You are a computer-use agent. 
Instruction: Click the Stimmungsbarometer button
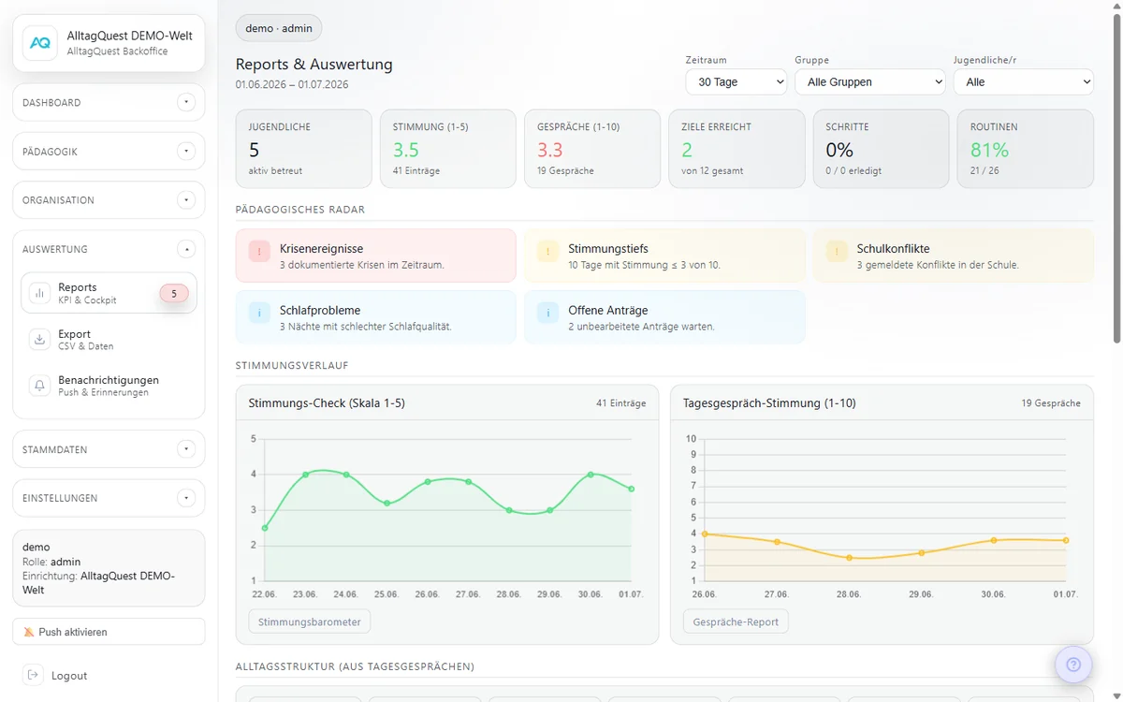click(x=310, y=622)
